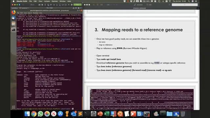This screenshot has width=210, height=118.
Task: Open the Ubuntu 18.04 application menu
Action: pyautogui.click(x=22, y=1)
